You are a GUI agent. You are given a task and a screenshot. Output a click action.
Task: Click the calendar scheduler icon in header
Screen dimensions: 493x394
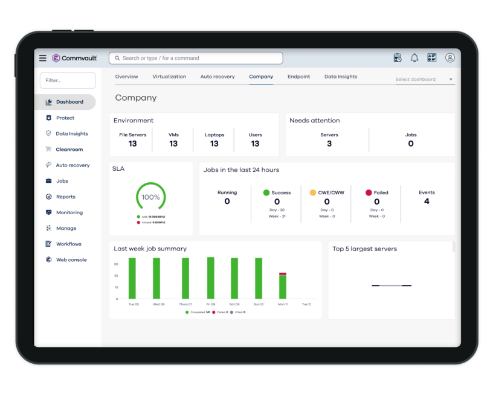(x=398, y=58)
